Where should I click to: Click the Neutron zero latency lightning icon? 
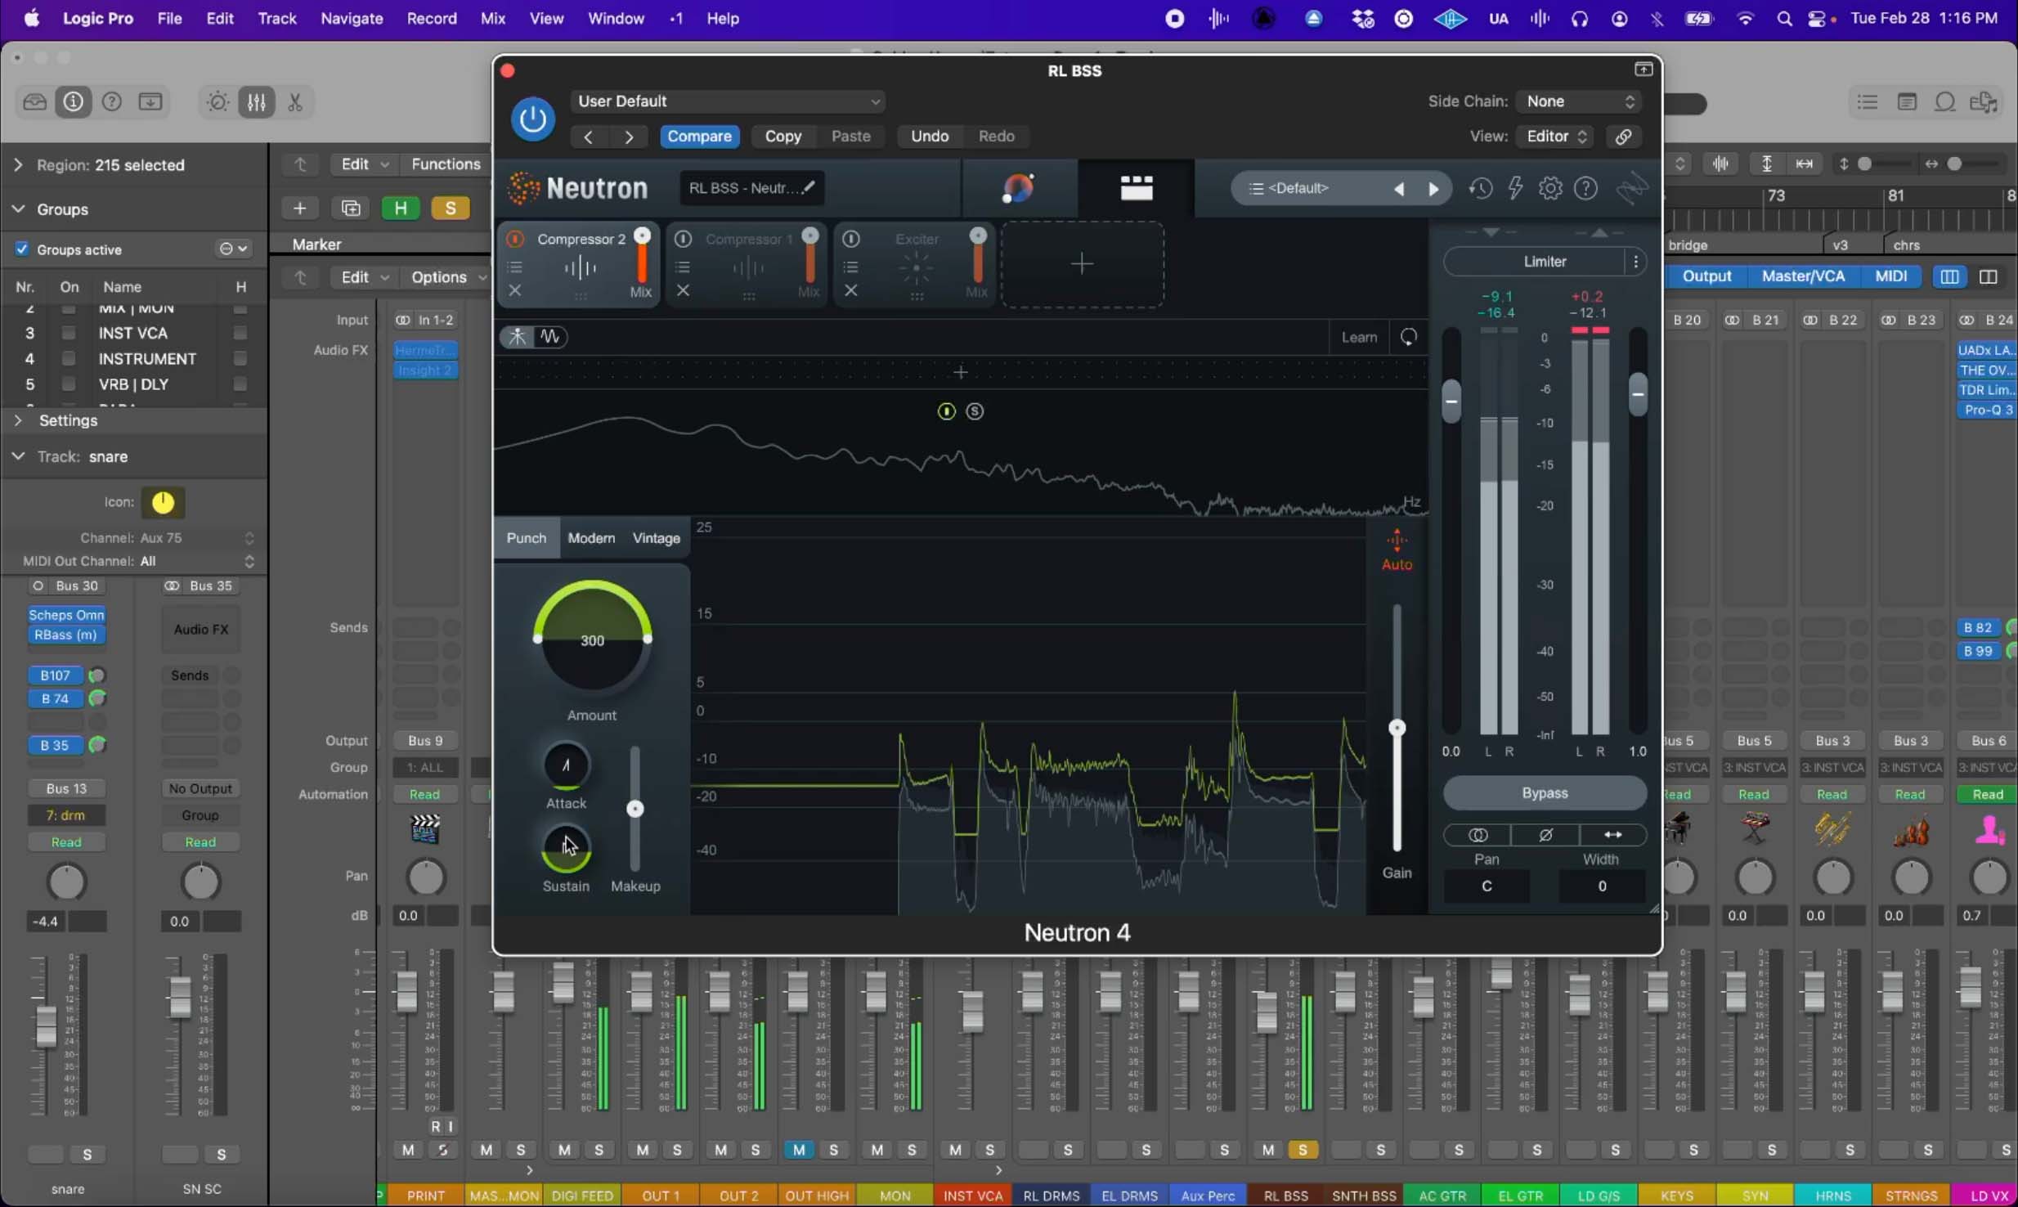click(x=1515, y=189)
